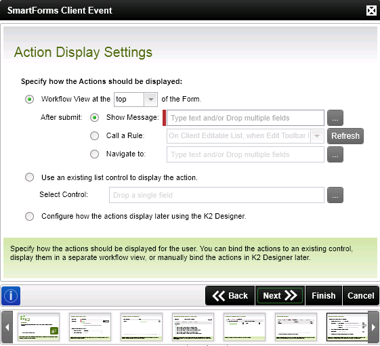Screen dimensions: 380x346
Task: Choose the Navigate to radio option
Action: click(x=95, y=154)
